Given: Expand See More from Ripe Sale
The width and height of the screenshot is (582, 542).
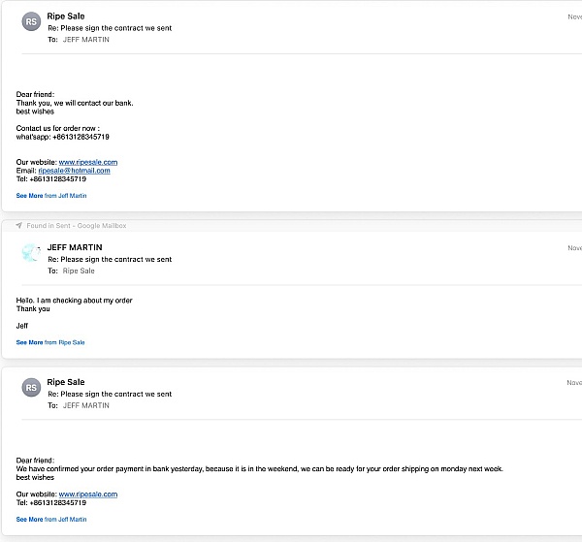Looking at the screenshot, I should pos(50,342).
